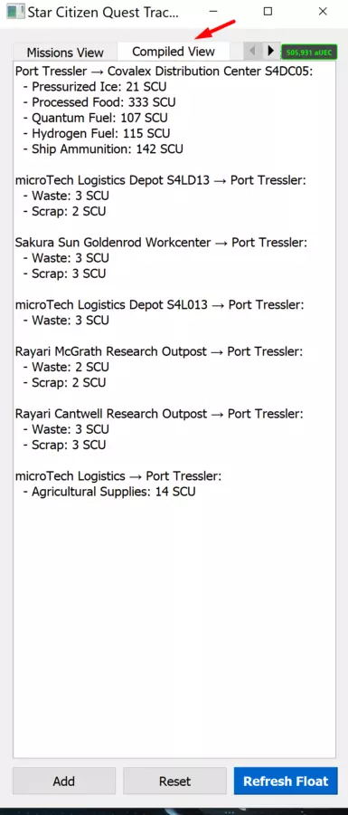Switch to the Missions View tab
The width and height of the screenshot is (348, 815).
65,53
